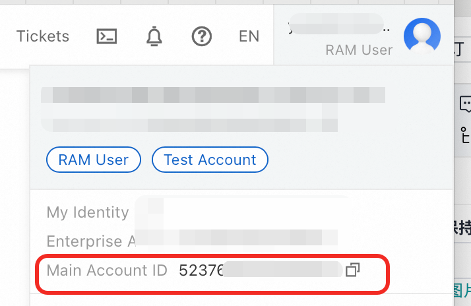Image resolution: width=471 pixels, height=306 pixels.
Task: Open the Tickets menu in the top bar
Action: (x=43, y=36)
